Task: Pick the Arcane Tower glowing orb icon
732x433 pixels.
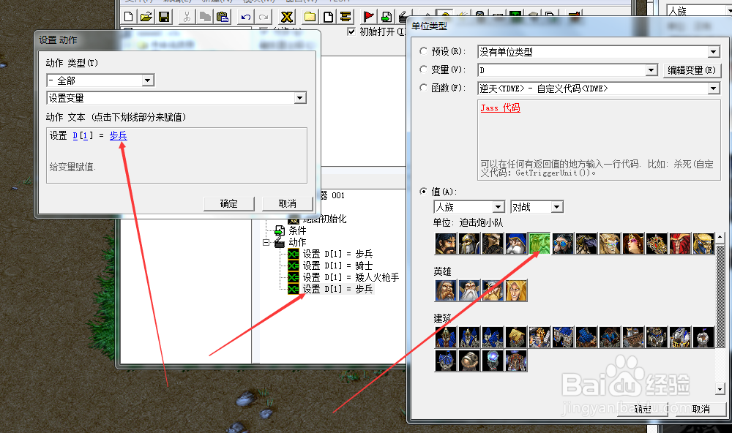Action: 493,360
